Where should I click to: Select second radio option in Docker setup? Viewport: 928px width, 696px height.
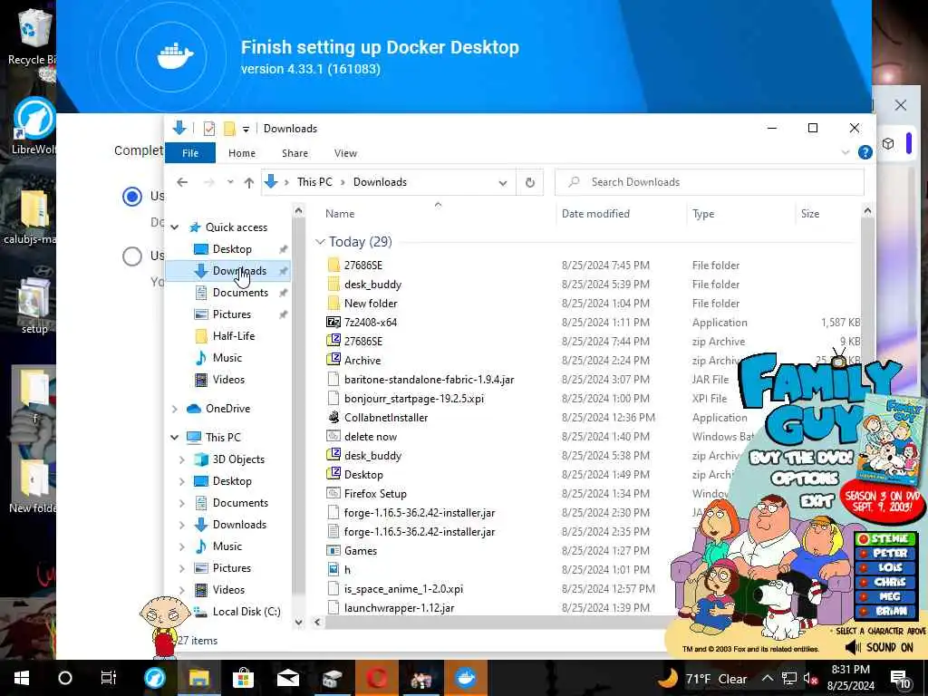132,256
